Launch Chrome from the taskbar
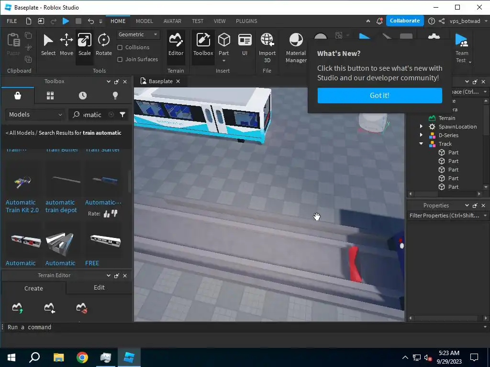 [82, 357]
